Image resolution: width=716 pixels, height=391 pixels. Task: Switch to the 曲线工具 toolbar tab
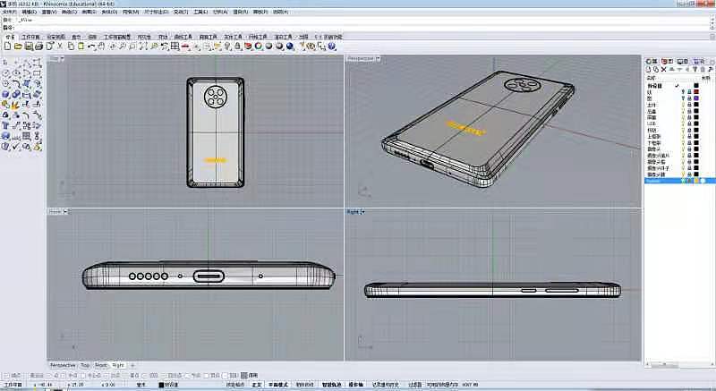click(x=183, y=37)
